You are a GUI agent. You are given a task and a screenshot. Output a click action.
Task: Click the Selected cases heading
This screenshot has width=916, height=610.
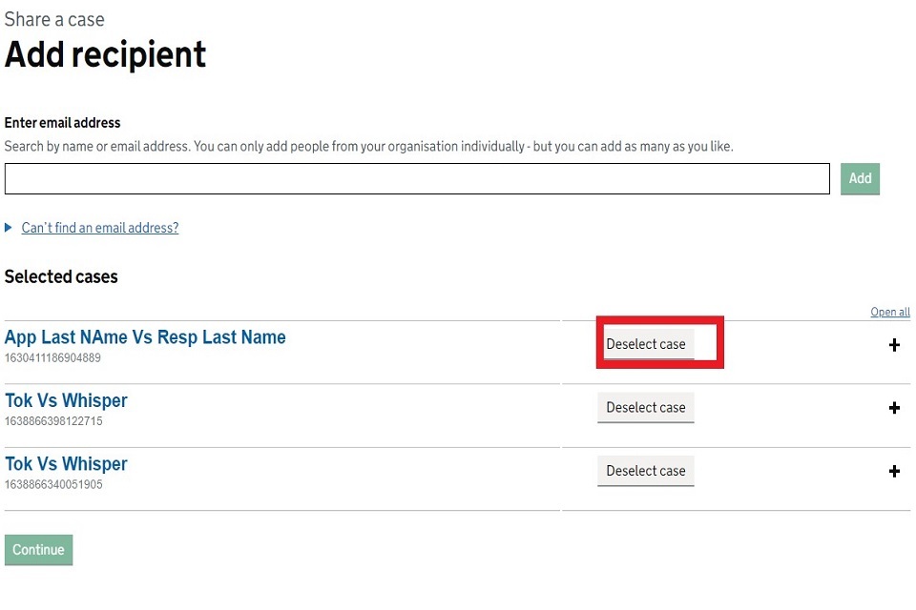pyautogui.click(x=61, y=277)
